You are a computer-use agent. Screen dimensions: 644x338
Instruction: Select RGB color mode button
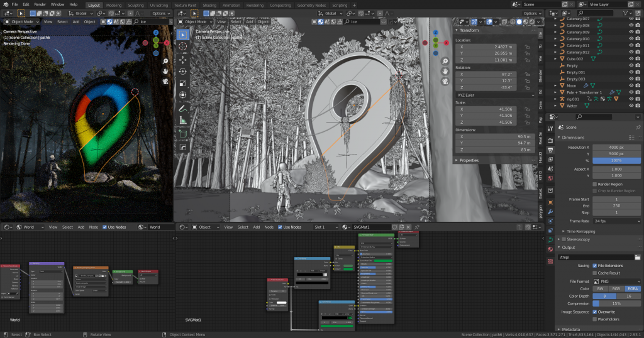tap(616, 289)
